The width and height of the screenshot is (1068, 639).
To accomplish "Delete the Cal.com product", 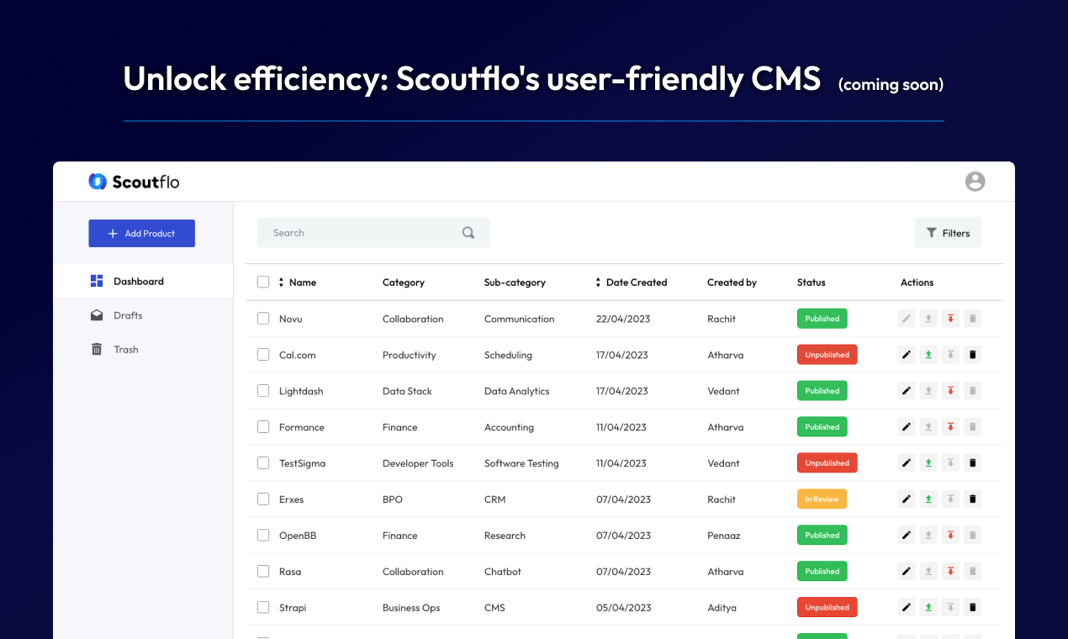I will coord(973,355).
